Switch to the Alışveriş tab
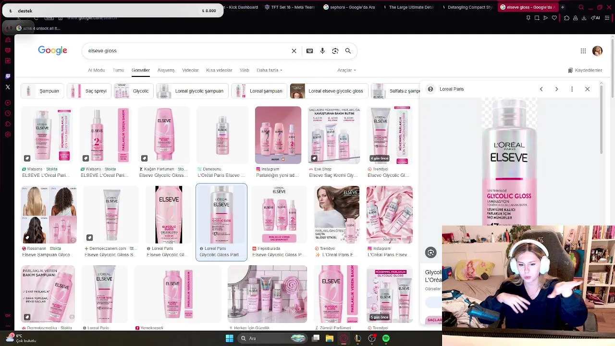The height and width of the screenshot is (346, 615). [x=166, y=70]
